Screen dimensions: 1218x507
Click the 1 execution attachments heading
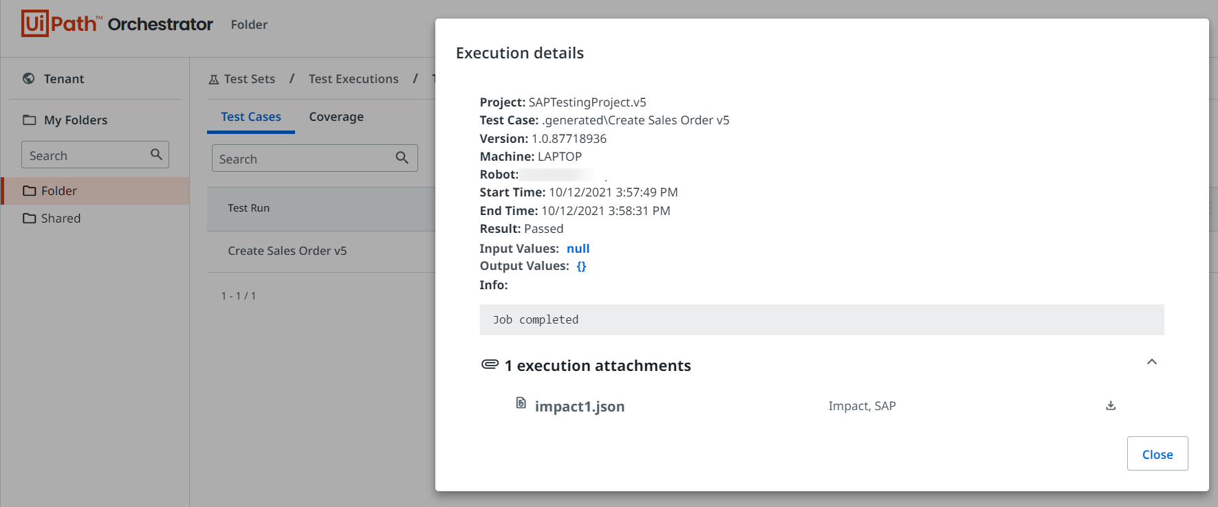[x=598, y=365]
